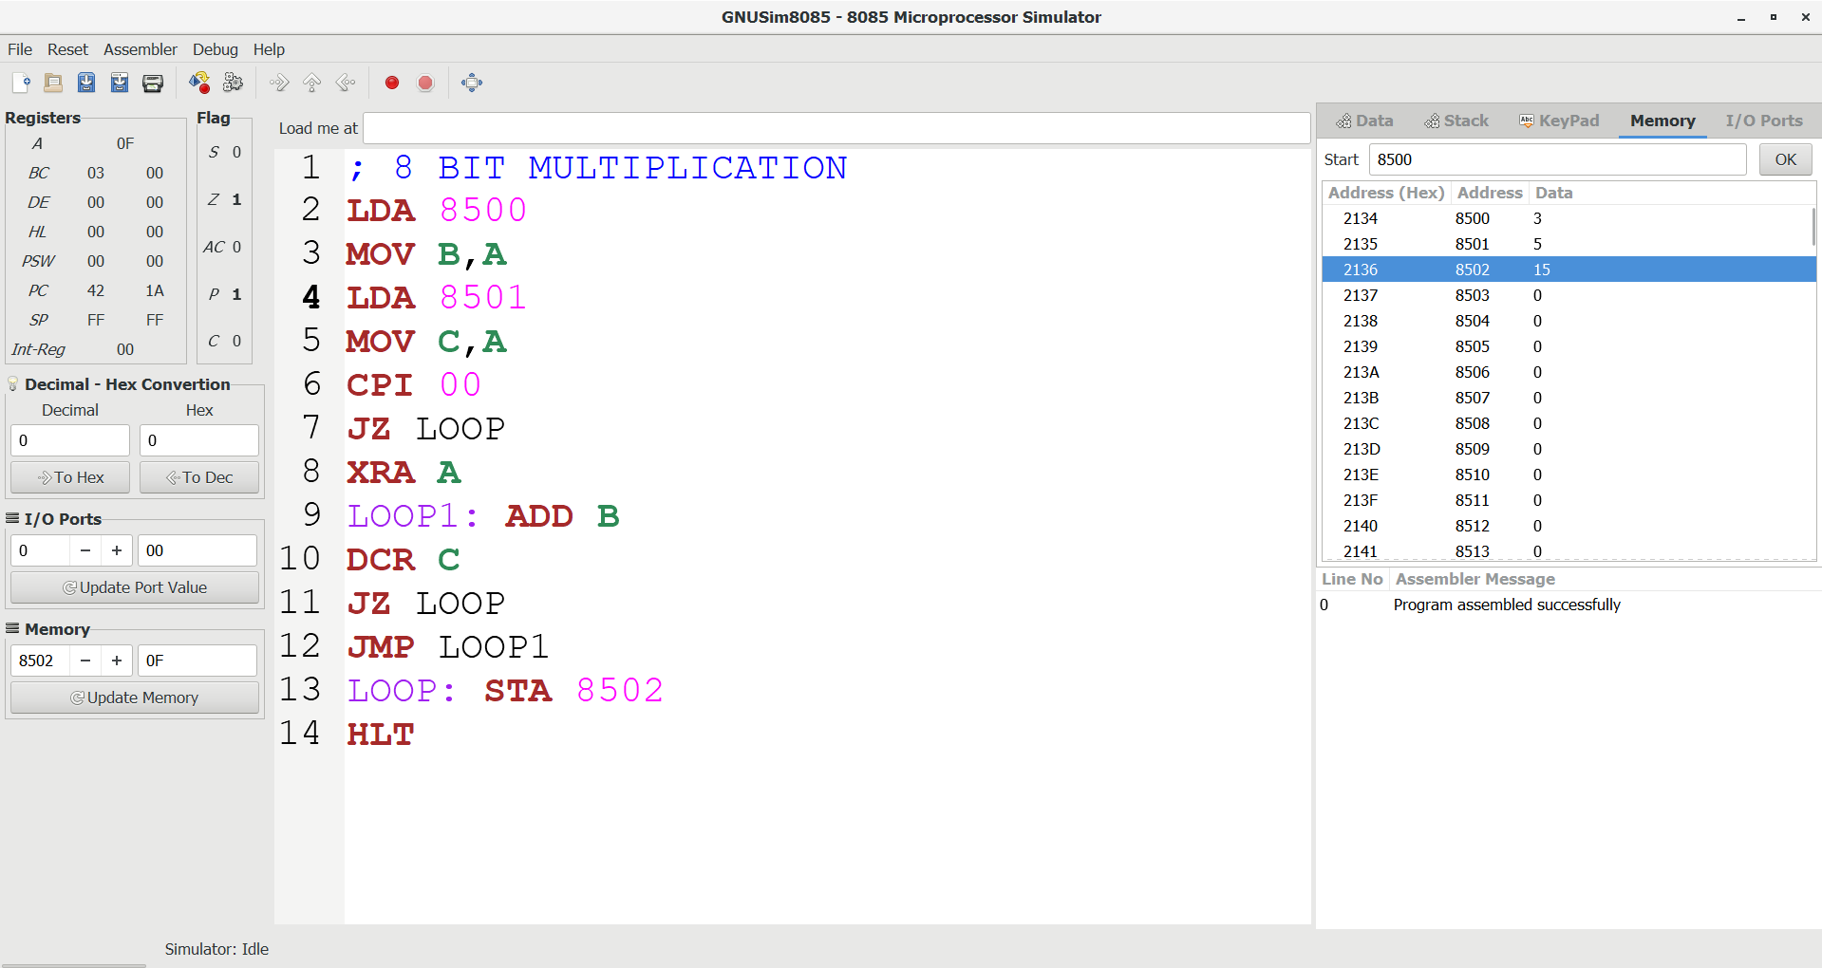
Task: Create a new file with toolbar icon
Action: click(x=21, y=83)
